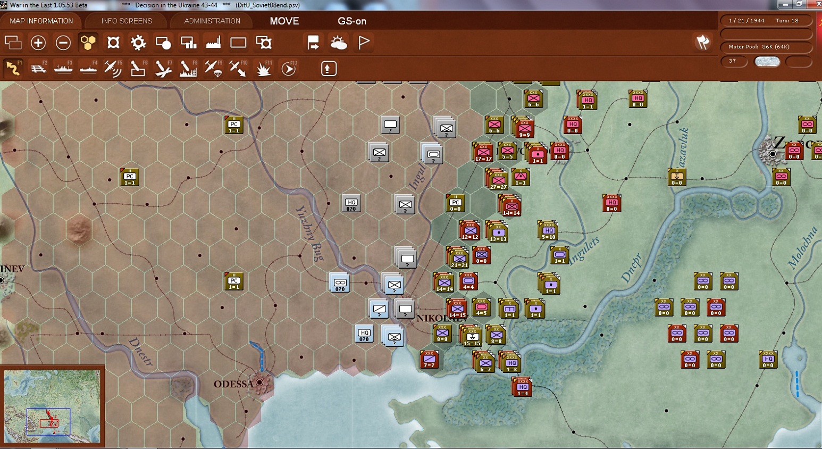Click the unit with bar chart icon
Viewport: 822px width, 449px height.
point(188,43)
